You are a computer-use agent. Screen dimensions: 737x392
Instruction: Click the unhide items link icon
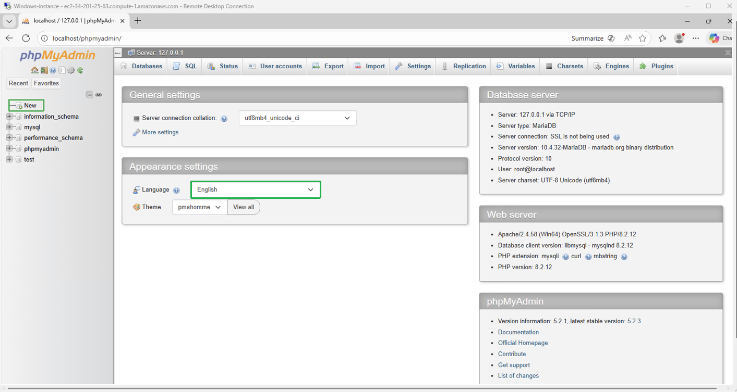tap(99, 95)
